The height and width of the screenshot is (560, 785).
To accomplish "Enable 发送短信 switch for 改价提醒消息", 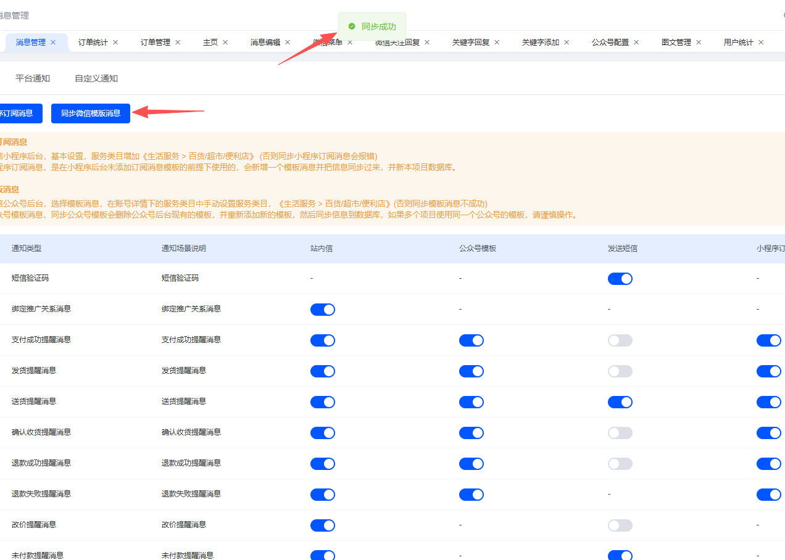I will pyautogui.click(x=620, y=525).
